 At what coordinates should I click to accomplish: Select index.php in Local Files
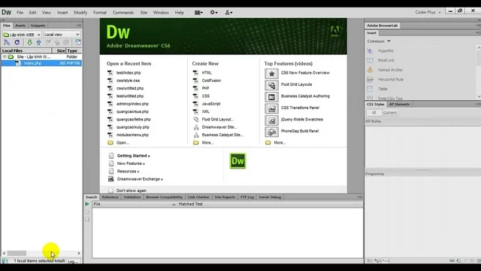point(41,63)
